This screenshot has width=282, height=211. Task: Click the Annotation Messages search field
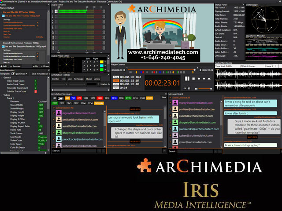point(78,151)
